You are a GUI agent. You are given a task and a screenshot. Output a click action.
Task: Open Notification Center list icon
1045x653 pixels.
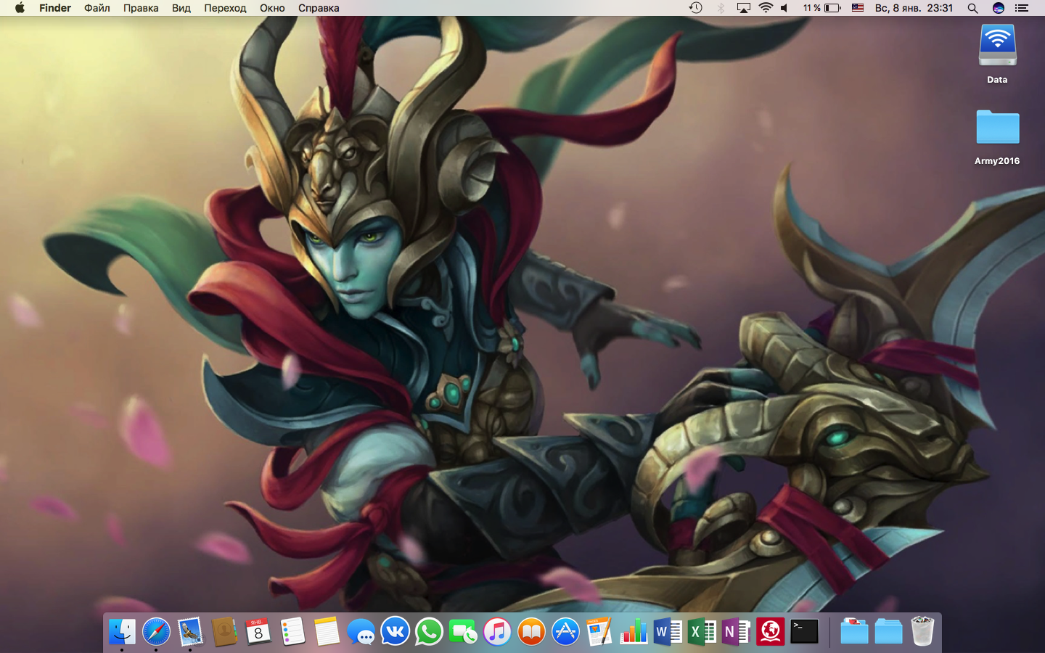click(x=1022, y=8)
